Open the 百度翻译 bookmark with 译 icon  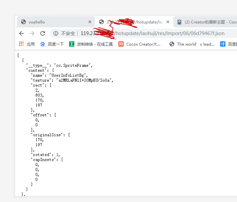coord(228,44)
